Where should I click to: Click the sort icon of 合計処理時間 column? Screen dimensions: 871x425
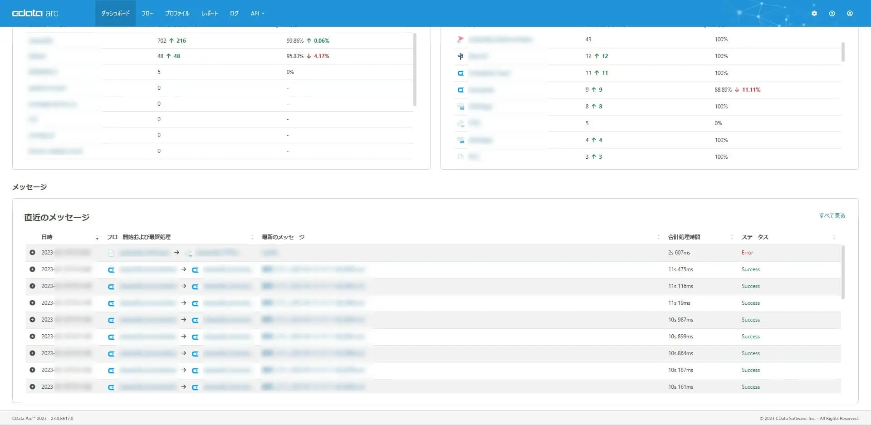732,237
